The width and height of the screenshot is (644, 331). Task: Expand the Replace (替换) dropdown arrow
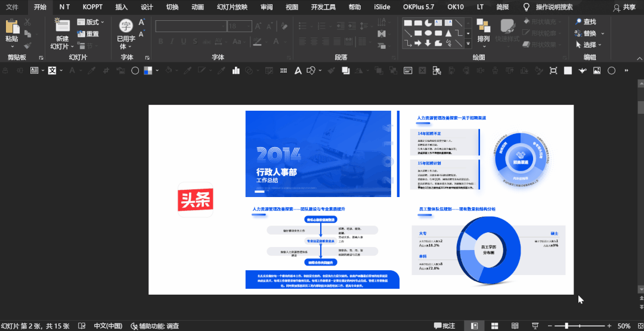click(602, 33)
